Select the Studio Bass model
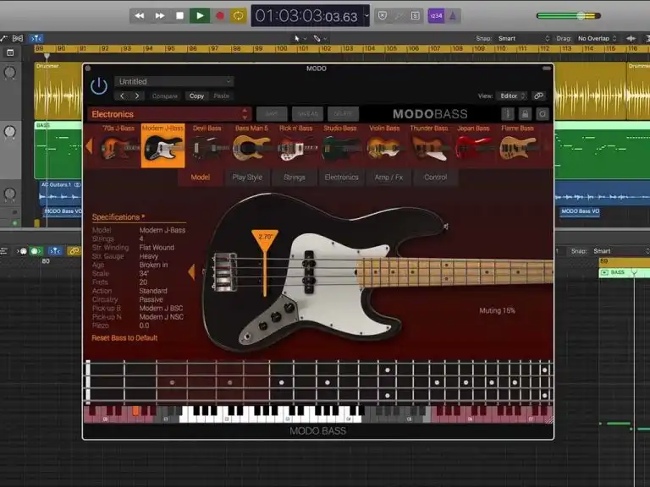 tap(340, 145)
